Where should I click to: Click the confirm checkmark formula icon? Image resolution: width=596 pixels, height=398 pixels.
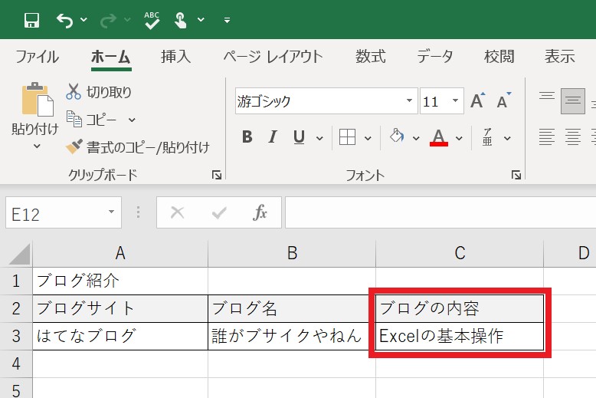pyautogui.click(x=219, y=212)
